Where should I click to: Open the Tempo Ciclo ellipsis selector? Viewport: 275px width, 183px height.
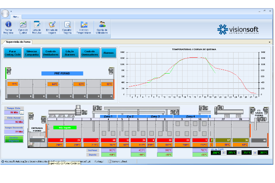pyautogui.click(x=22, y=113)
